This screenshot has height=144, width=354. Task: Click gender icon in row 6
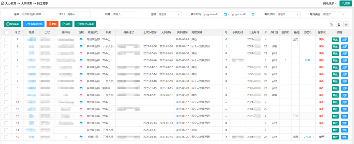coord(80,74)
